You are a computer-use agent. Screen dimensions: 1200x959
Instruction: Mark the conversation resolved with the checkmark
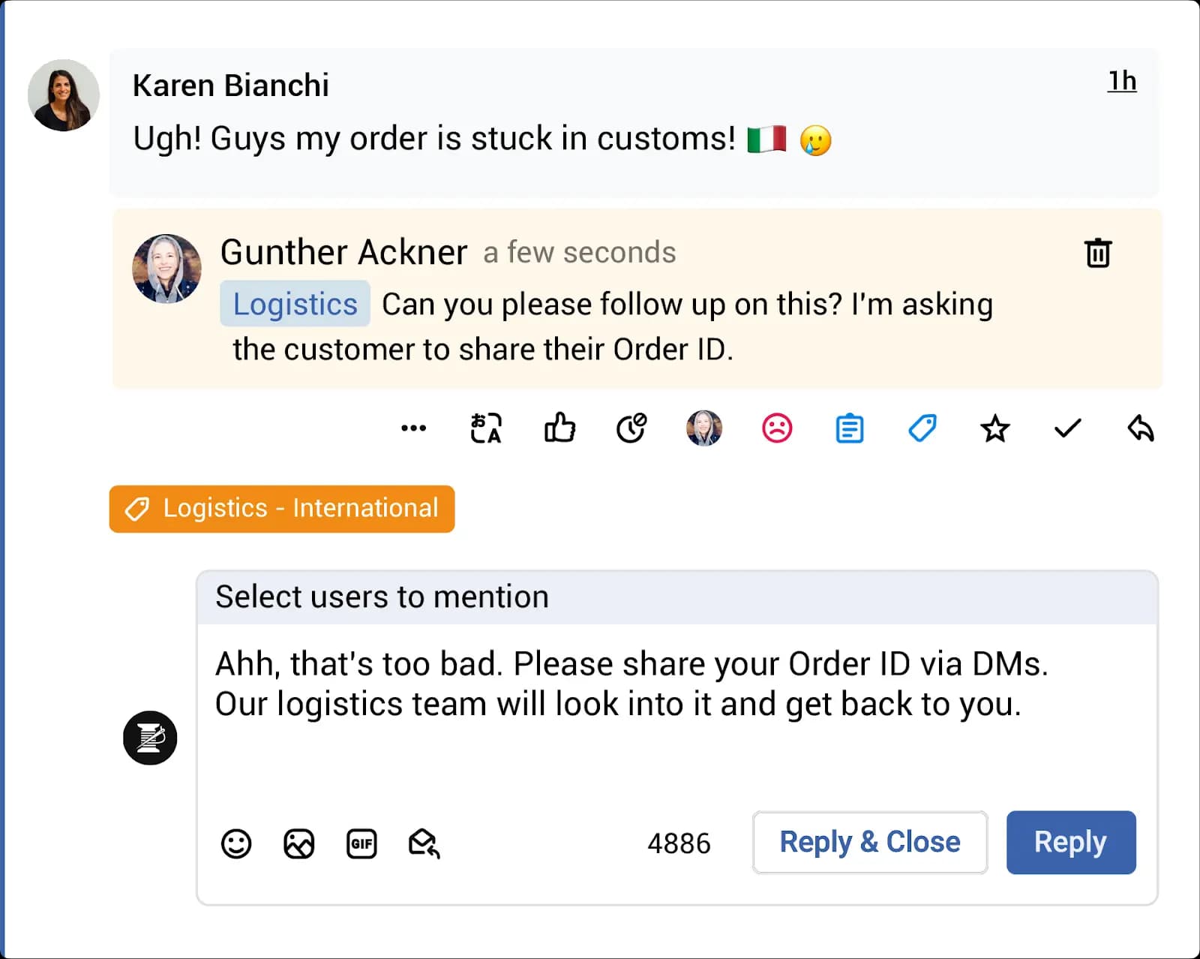(x=1066, y=428)
